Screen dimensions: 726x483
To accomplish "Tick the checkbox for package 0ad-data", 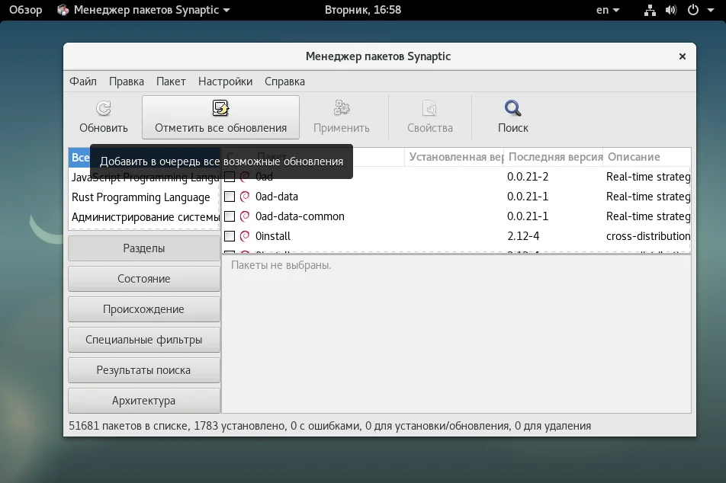I will click(230, 197).
